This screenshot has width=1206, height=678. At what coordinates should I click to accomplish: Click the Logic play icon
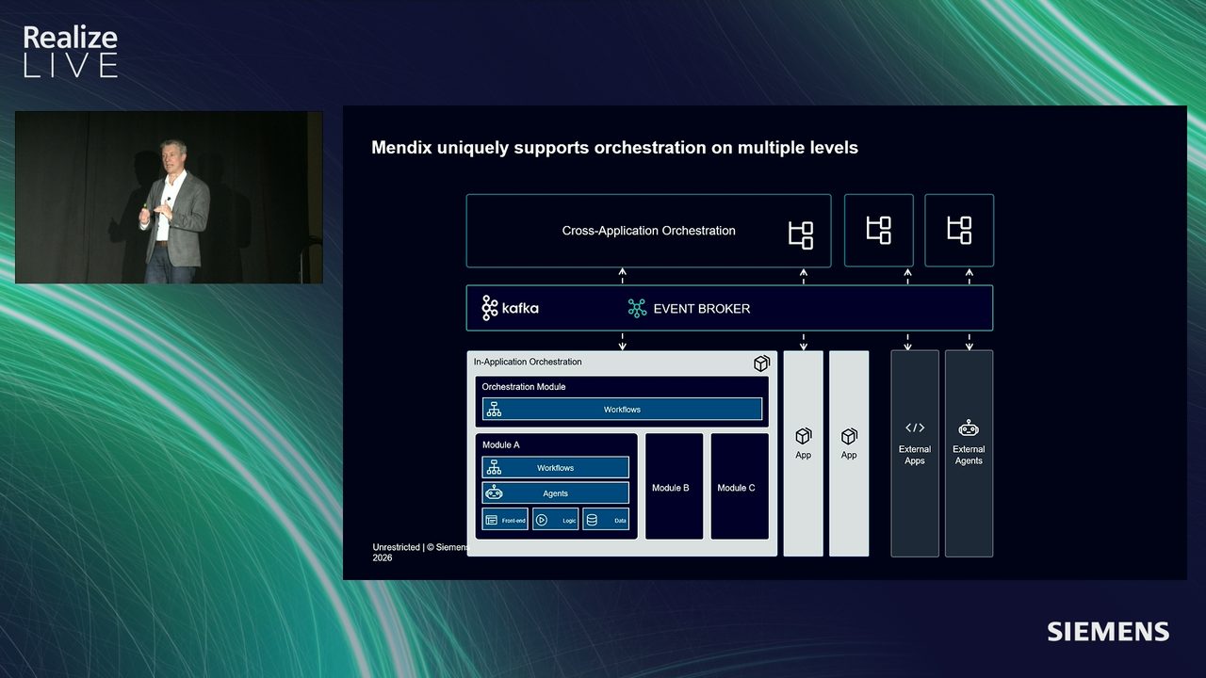[x=541, y=520]
